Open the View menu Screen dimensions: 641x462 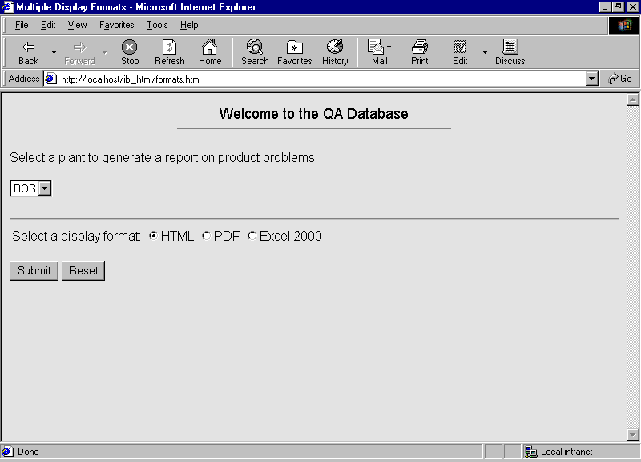(77, 25)
